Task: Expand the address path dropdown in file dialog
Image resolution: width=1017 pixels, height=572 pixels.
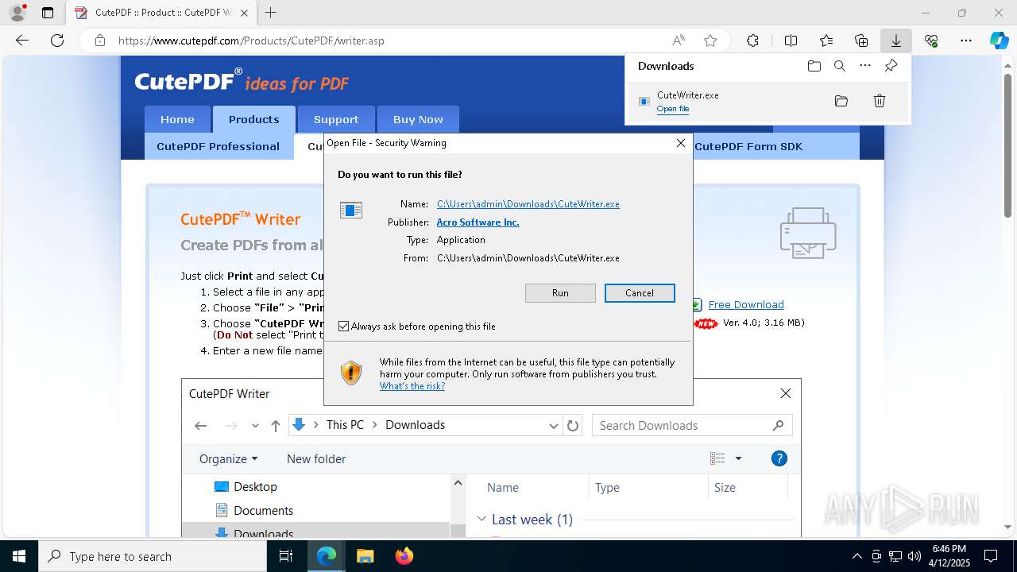Action: (x=554, y=426)
